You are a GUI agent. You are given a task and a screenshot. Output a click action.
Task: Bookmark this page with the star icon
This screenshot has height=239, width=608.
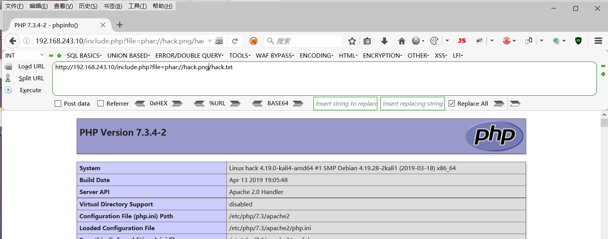[x=352, y=41]
